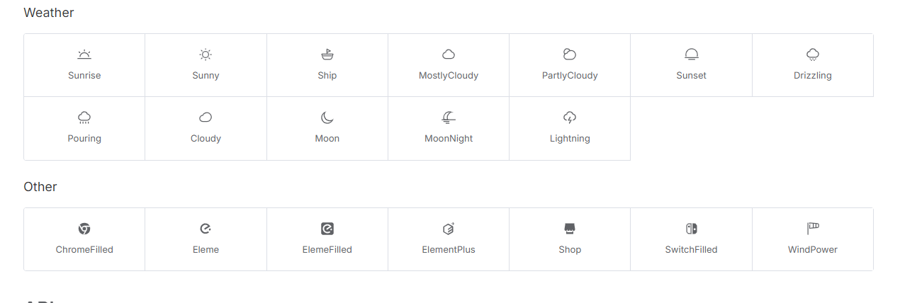
Task: Select the Lightning icon
Action: point(570,128)
